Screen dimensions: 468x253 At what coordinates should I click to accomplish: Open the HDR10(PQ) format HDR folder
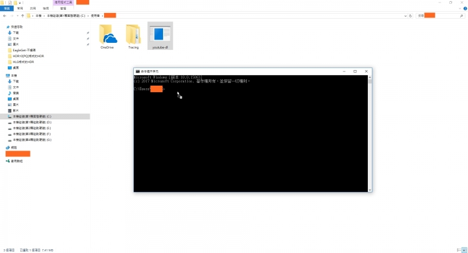[29, 56]
